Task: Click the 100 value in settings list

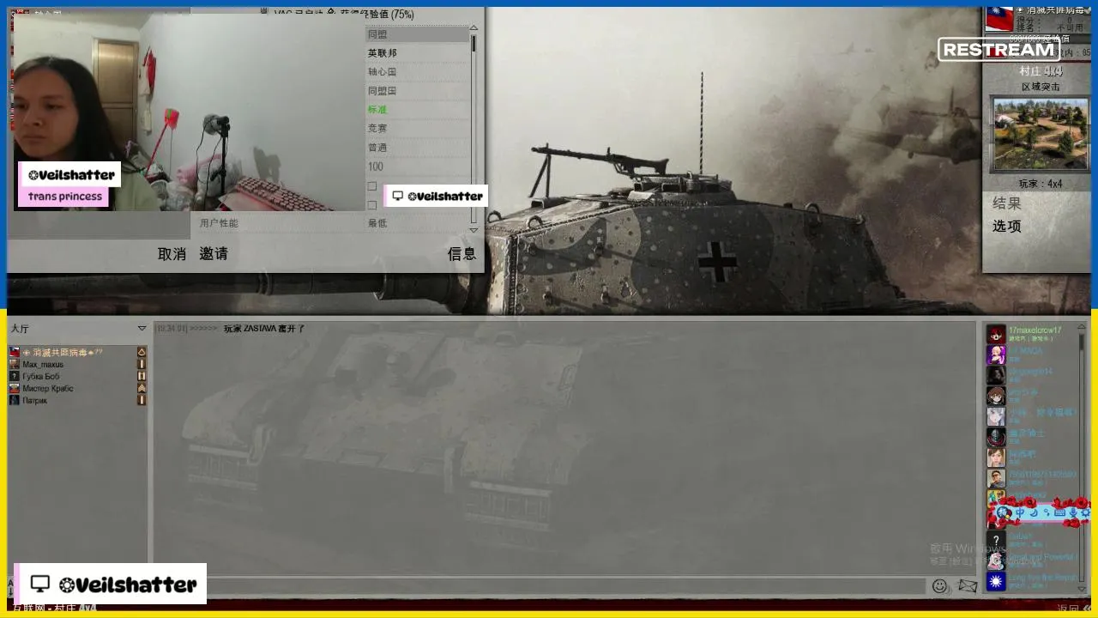Action: click(x=376, y=167)
